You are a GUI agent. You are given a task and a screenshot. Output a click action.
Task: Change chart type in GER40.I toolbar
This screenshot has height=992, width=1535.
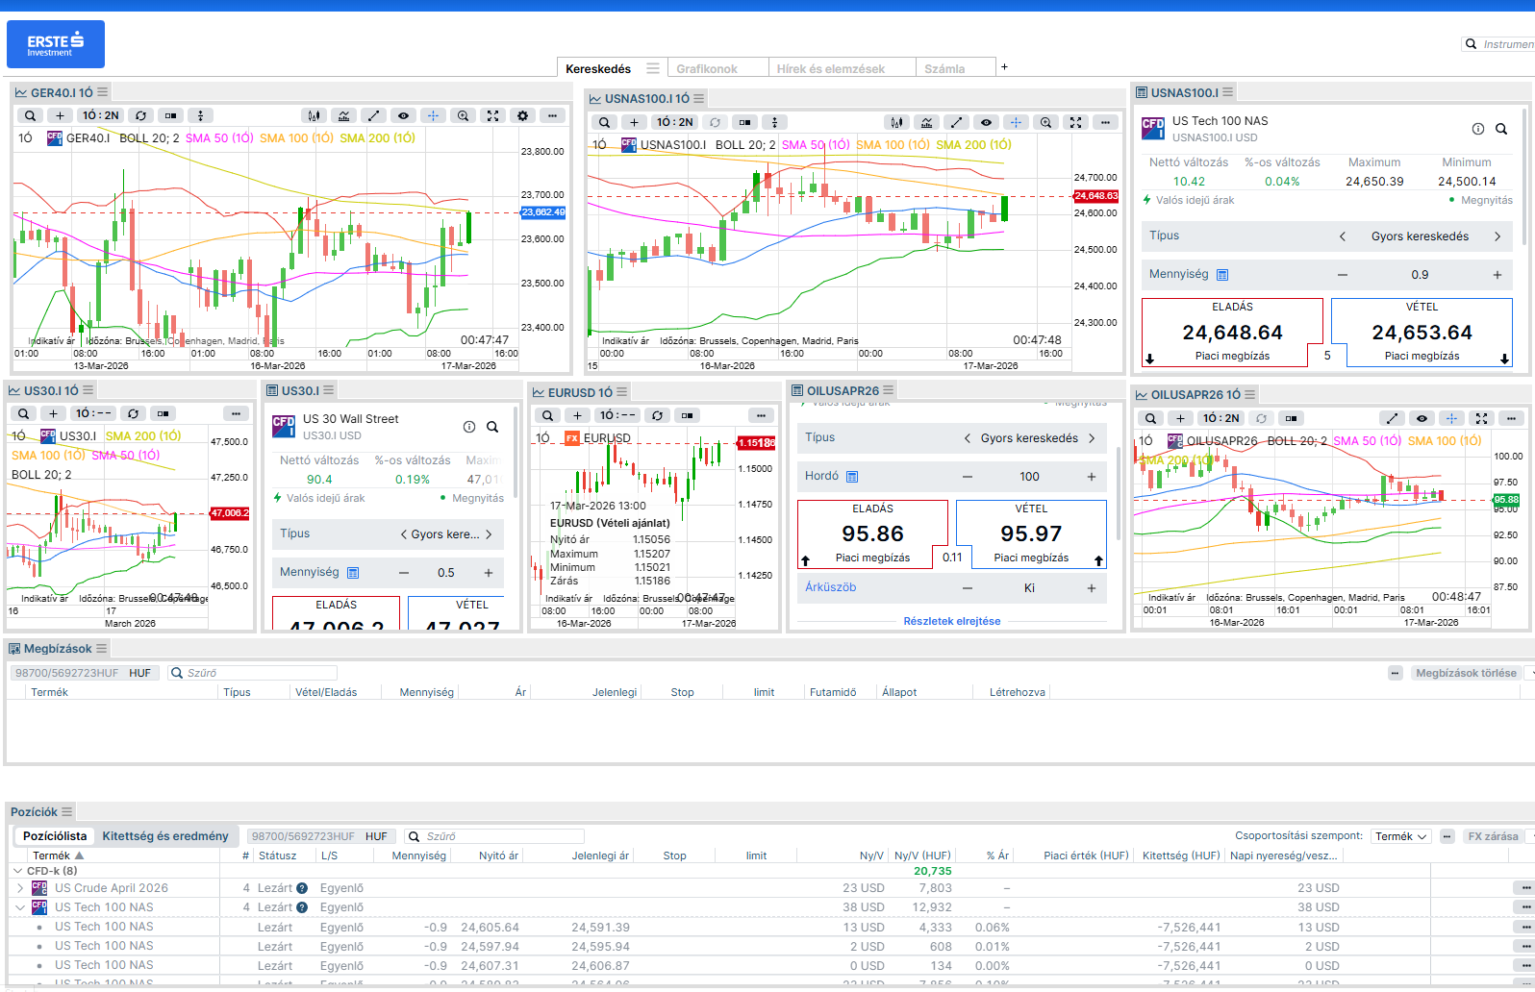[x=314, y=115]
